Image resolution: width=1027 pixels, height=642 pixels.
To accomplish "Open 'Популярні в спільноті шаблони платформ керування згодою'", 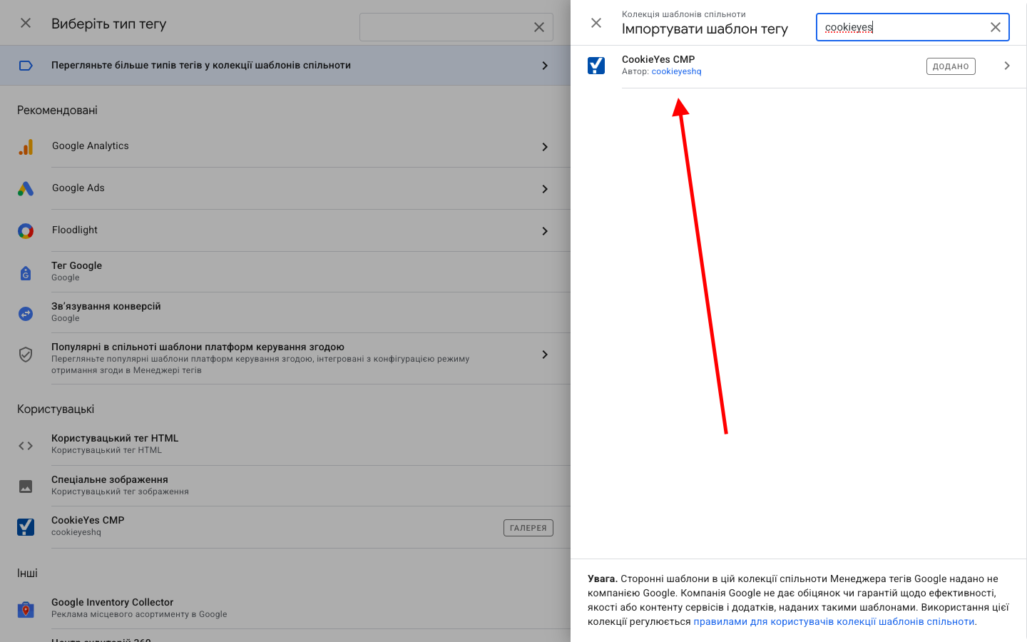I will click(x=285, y=358).
